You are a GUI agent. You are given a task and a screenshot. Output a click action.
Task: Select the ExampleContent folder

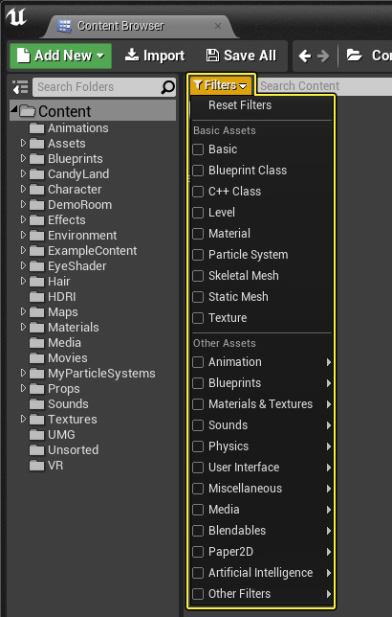click(x=93, y=251)
